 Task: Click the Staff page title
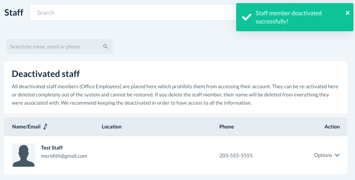coord(14,12)
